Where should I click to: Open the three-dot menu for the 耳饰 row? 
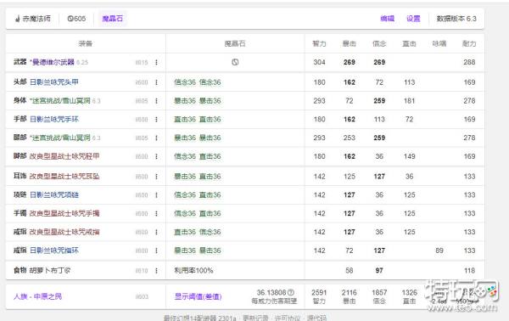(x=156, y=177)
